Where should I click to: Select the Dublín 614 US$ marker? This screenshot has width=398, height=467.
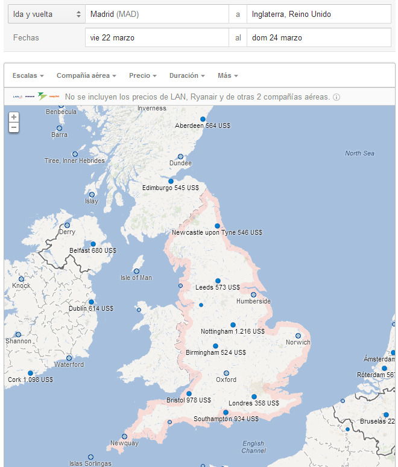(92, 302)
